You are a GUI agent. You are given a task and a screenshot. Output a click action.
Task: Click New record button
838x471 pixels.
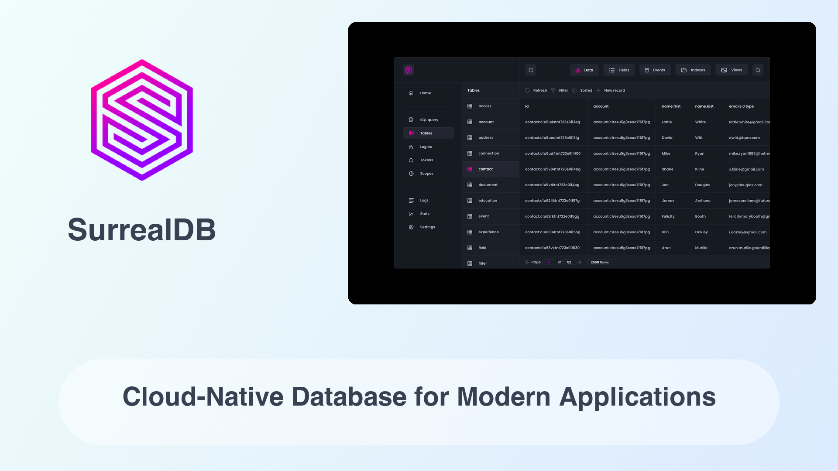pos(610,90)
